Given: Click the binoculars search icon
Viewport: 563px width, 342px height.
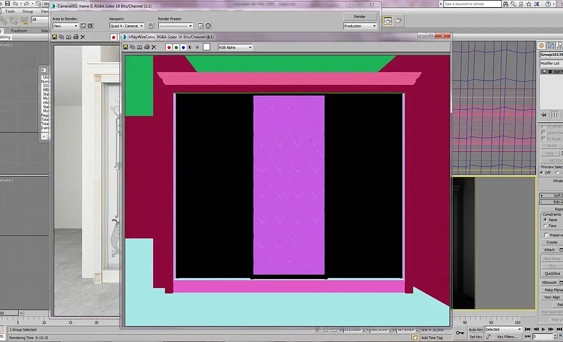Looking at the screenshot, I should tap(506, 4).
